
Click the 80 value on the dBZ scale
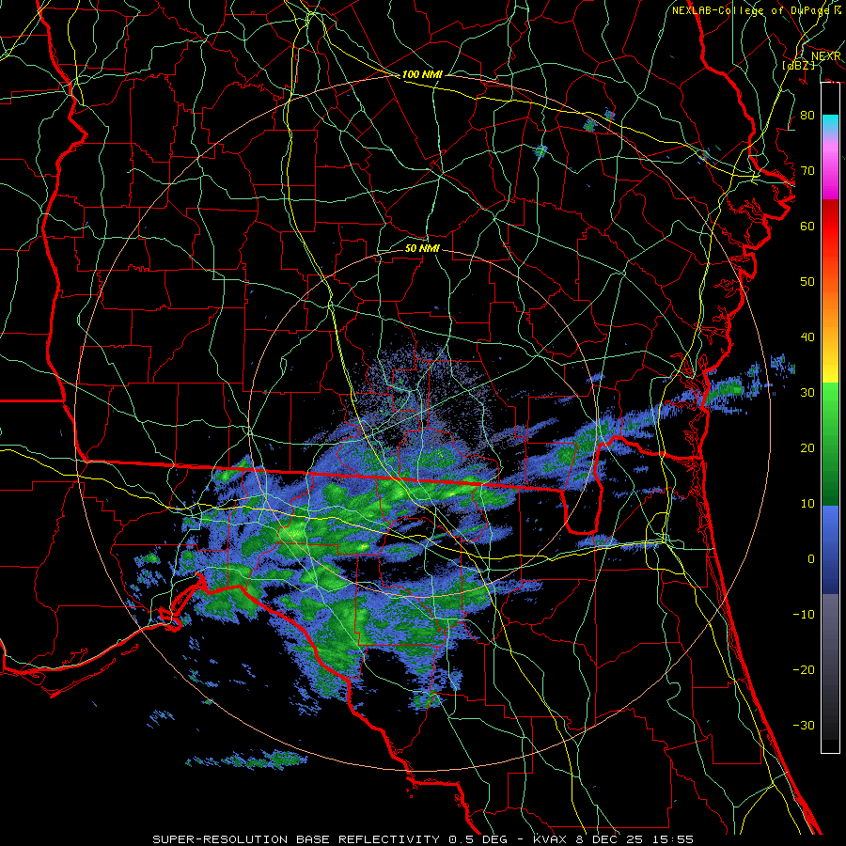pos(807,115)
